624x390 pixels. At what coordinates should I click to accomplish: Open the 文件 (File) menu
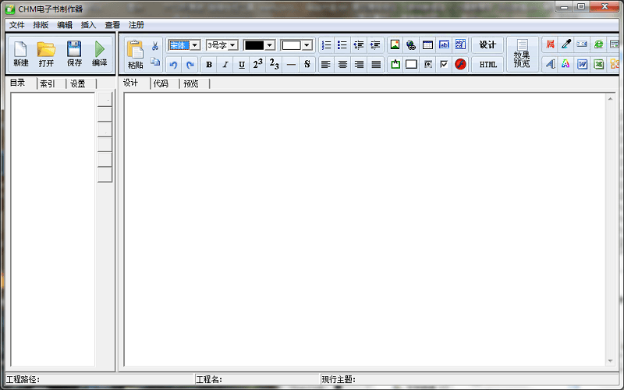tap(17, 25)
